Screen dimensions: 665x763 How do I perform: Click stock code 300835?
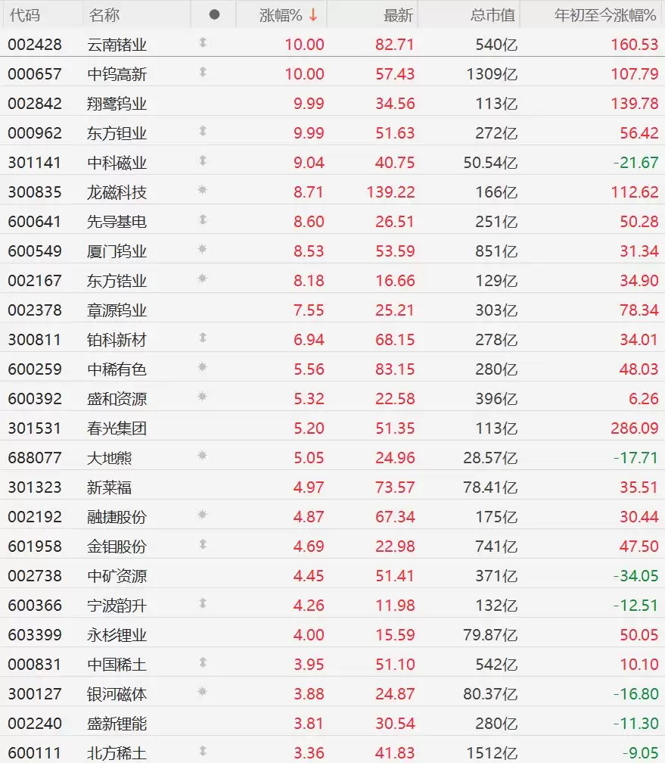point(35,192)
